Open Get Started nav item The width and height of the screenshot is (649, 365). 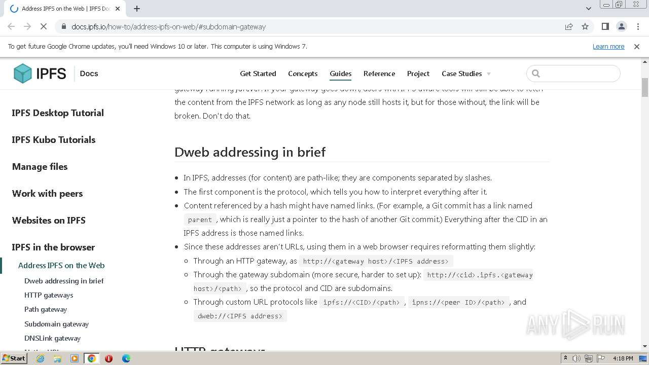click(258, 74)
